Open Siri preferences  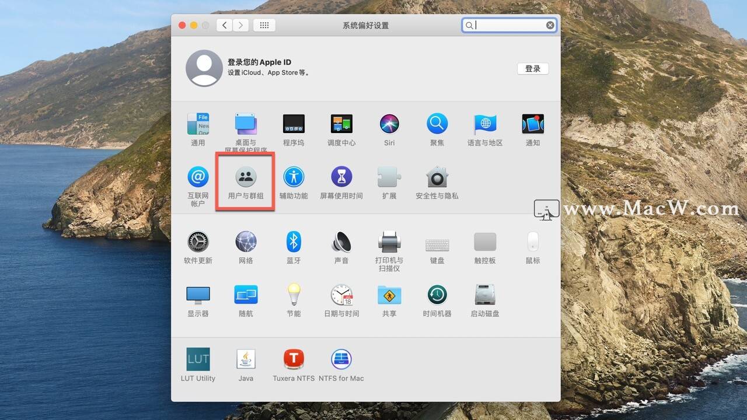coord(389,124)
